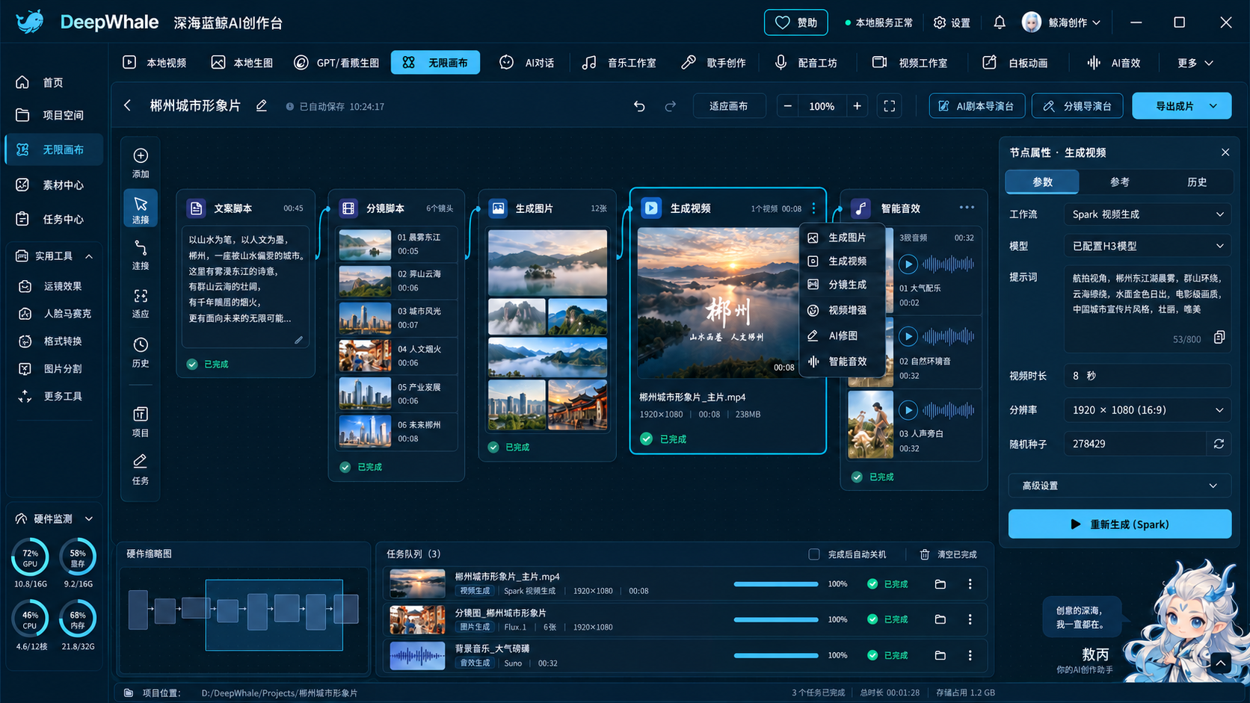Viewport: 1250px width, 703px height.
Task: Open folder for 背景音乐_大气磅礴 task
Action: [x=940, y=655]
